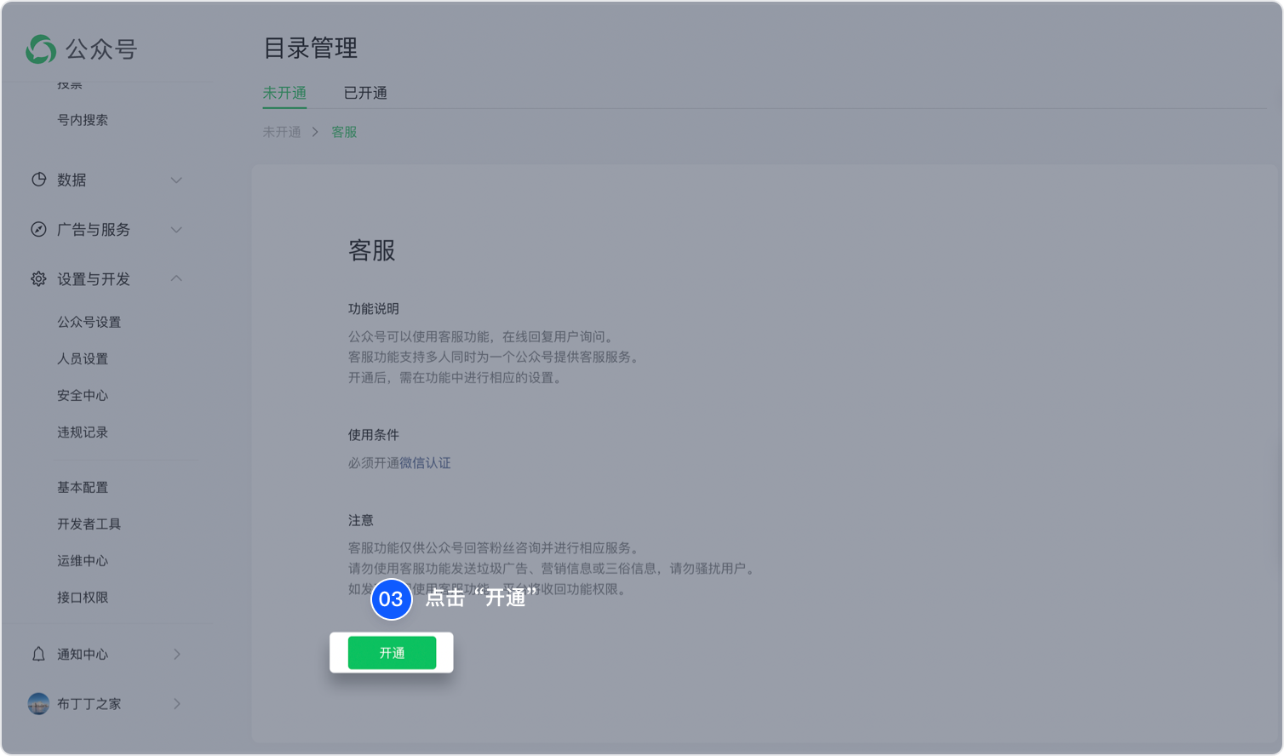Screen dimensions: 1284x756
Task: Switch to the 已开通 tab
Action: click(365, 93)
